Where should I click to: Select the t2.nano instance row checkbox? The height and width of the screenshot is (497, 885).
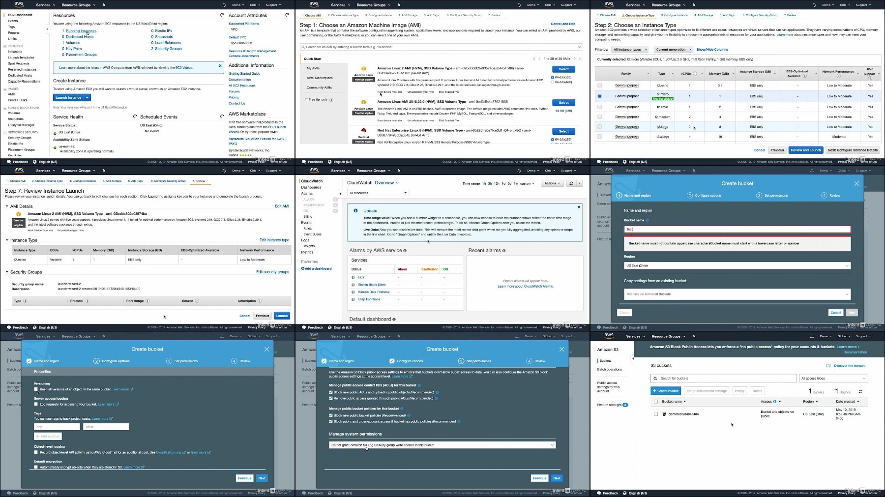coord(599,86)
